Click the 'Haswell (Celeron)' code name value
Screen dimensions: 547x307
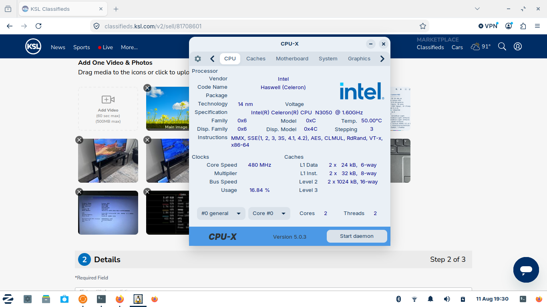point(283,87)
